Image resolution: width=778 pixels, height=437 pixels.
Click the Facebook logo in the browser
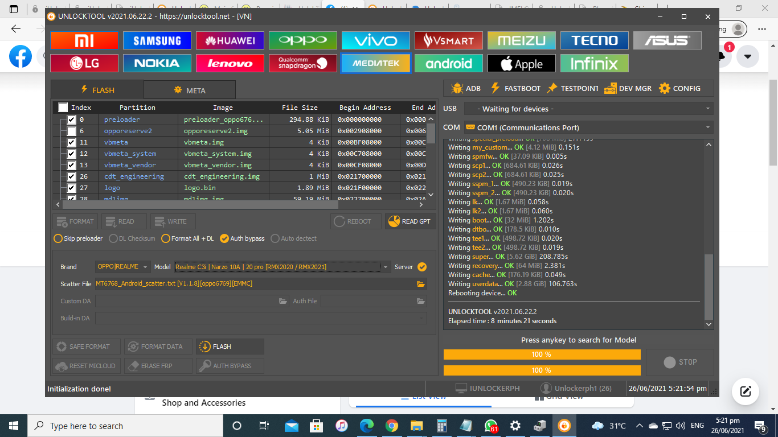(x=21, y=56)
